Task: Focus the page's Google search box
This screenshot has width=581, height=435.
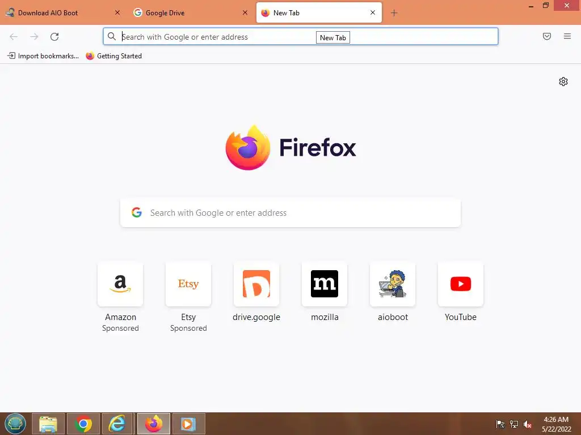Action: point(290,213)
